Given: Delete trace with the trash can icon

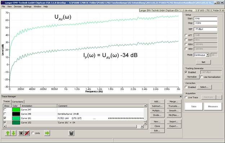Looking at the screenshot, I should pyautogui.click(x=71, y=133).
